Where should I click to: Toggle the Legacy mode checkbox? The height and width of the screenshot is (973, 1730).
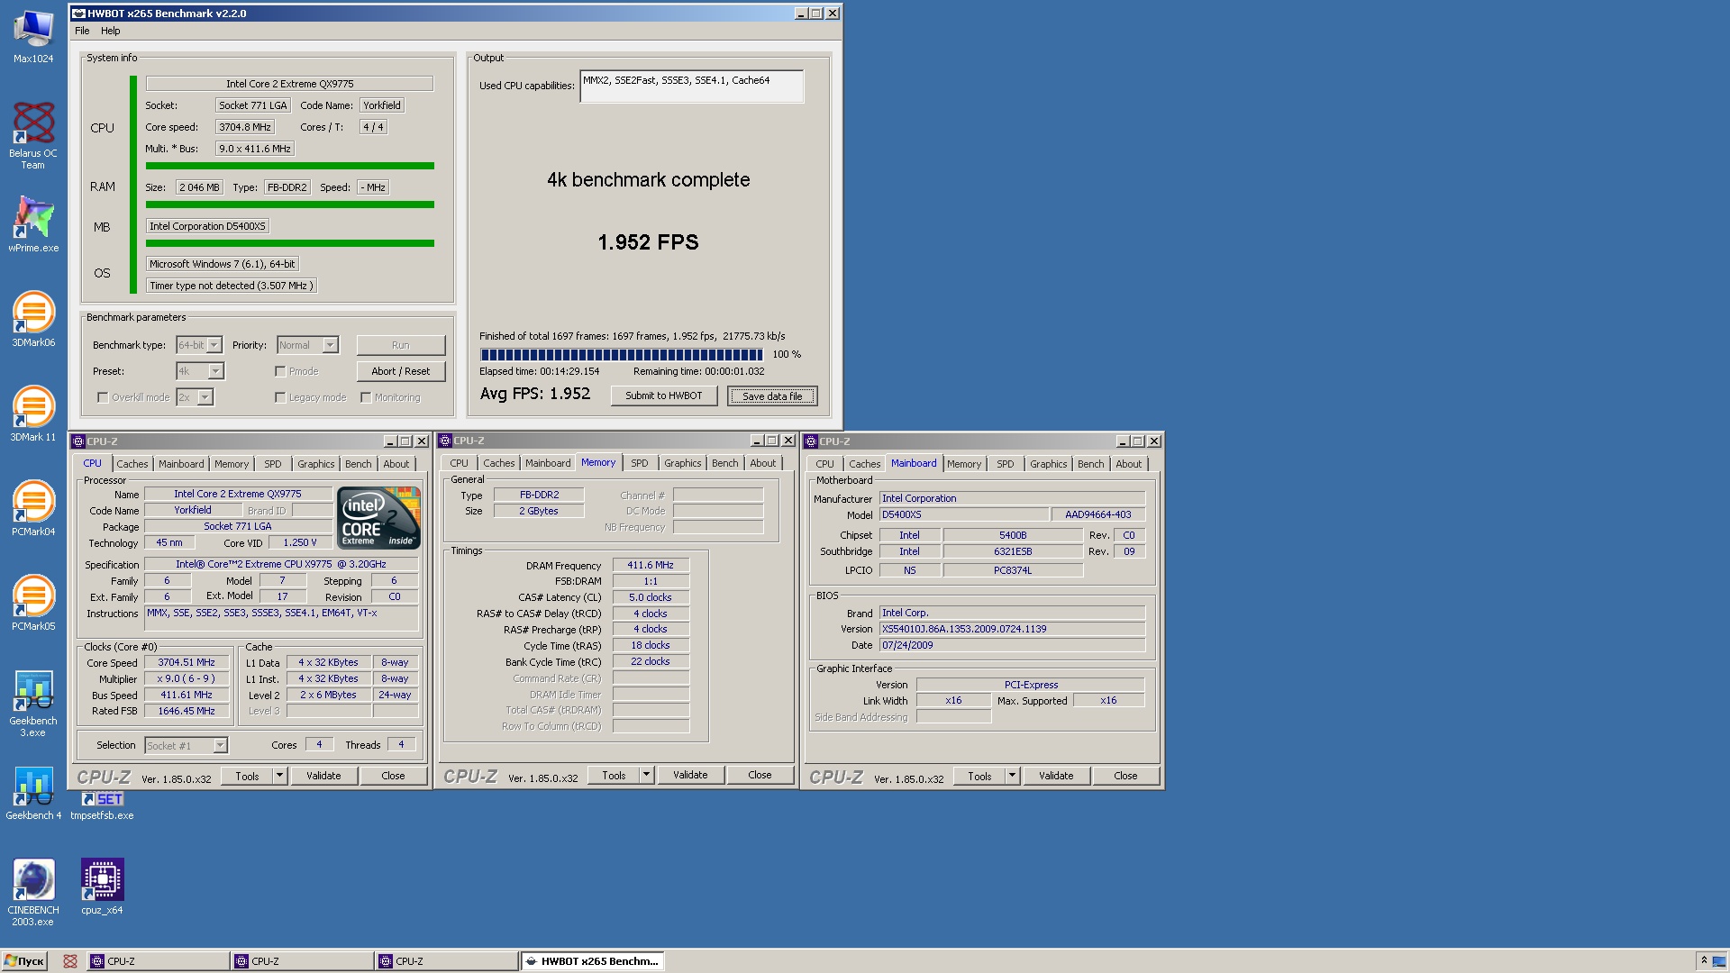280,397
